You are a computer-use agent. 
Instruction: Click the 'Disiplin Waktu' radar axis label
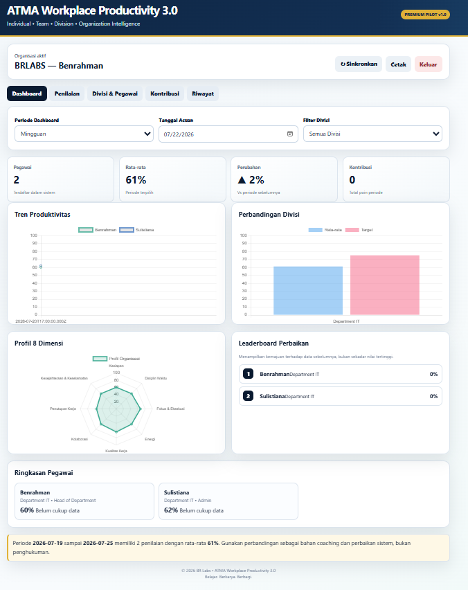click(156, 378)
